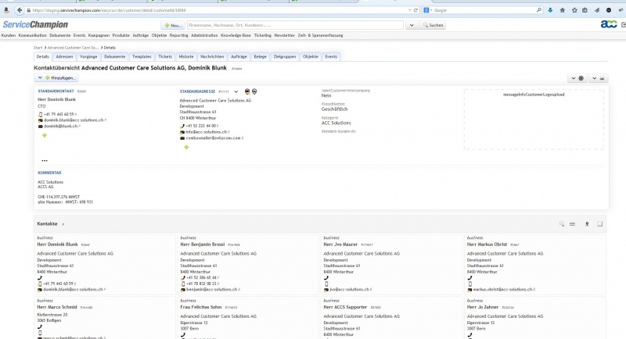Image resolution: width=626 pixels, height=339 pixels.
Task: Open dropdown arrow left of globe icon
Action: 574,78
